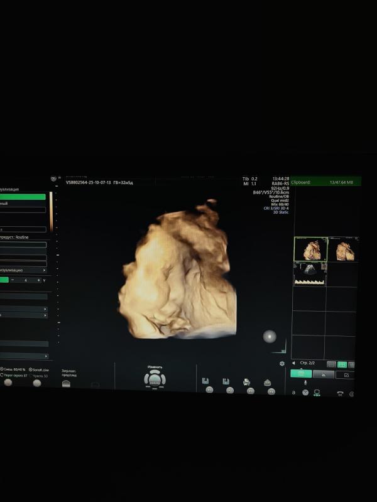Expand the визуализацию dropdown arrow
The image size is (377, 502).
tap(44, 270)
